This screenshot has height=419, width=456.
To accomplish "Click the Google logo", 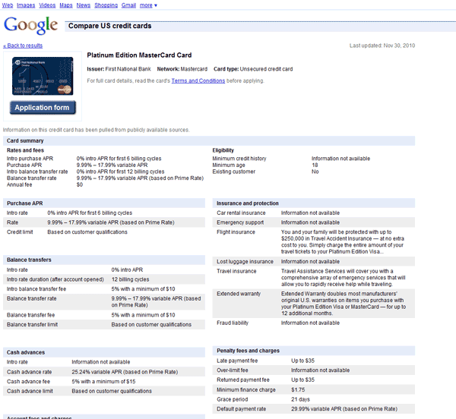I will [x=31, y=26].
